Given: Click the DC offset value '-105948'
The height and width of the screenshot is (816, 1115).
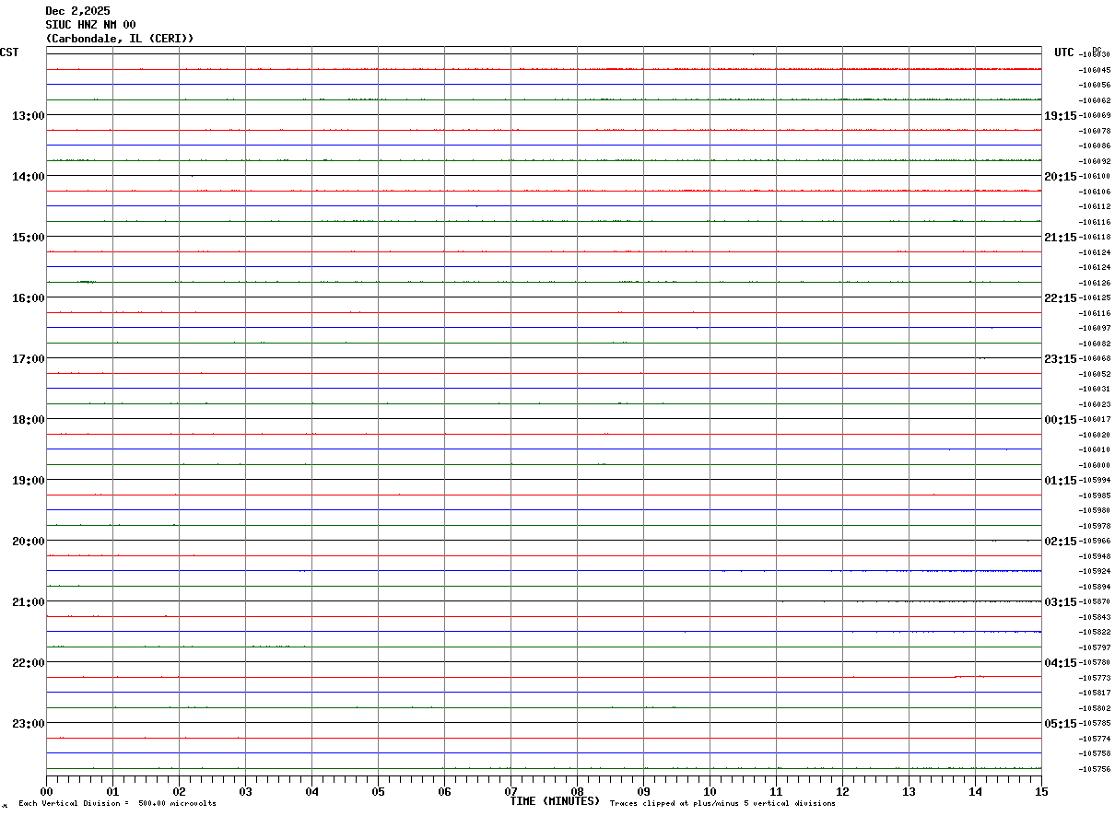Looking at the screenshot, I should coord(1094,556).
